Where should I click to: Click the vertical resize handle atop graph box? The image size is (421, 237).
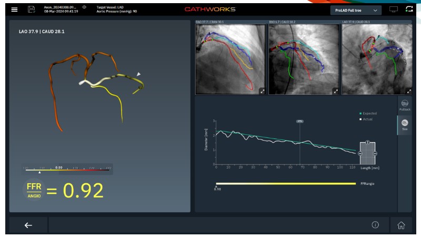tap(368, 142)
